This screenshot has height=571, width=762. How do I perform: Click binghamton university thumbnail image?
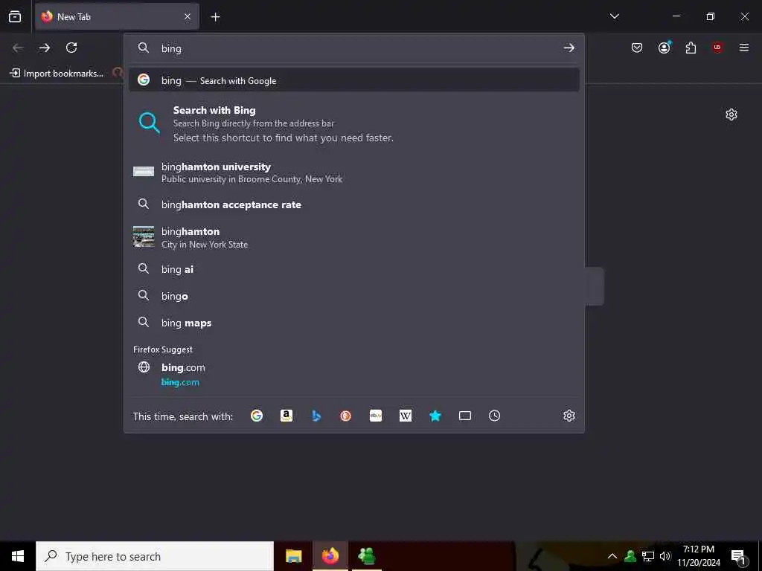[x=144, y=172]
